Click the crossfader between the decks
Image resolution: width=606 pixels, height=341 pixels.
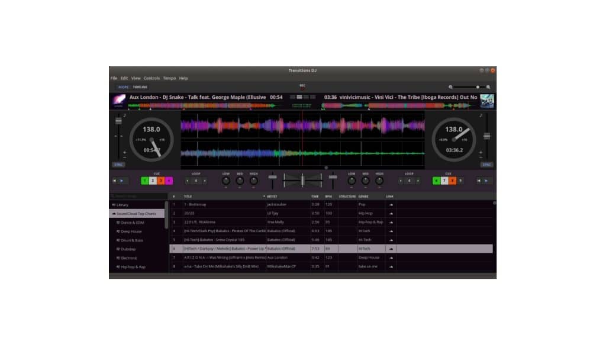(x=302, y=179)
